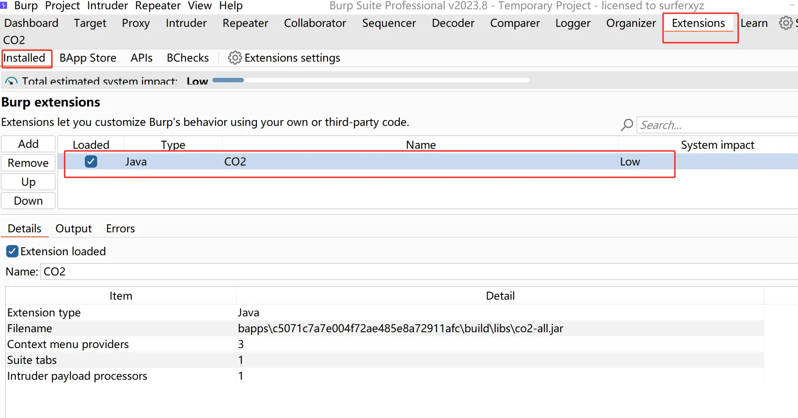This screenshot has width=798, height=418.
Task: Open the View menu
Action: [200, 6]
